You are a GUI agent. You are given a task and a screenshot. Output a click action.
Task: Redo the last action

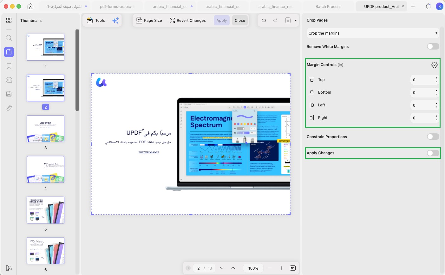click(275, 20)
